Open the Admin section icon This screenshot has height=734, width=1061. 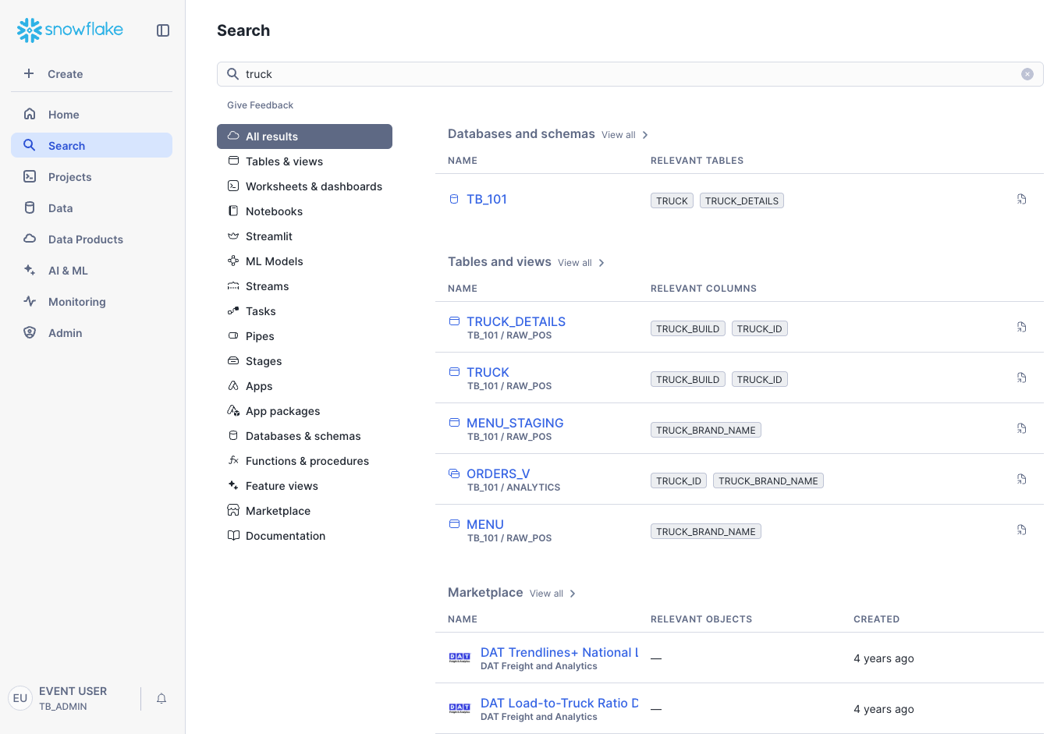[29, 332]
